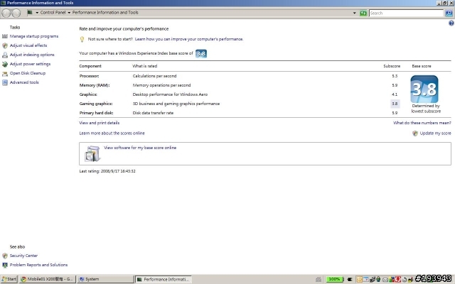
Task: Open View software for my base score online
Action: (140, 148)
